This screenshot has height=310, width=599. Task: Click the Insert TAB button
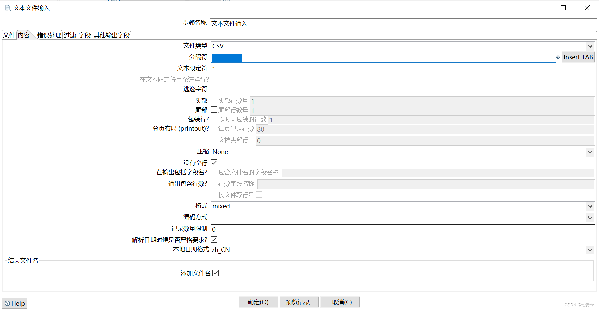coord(578,57)
